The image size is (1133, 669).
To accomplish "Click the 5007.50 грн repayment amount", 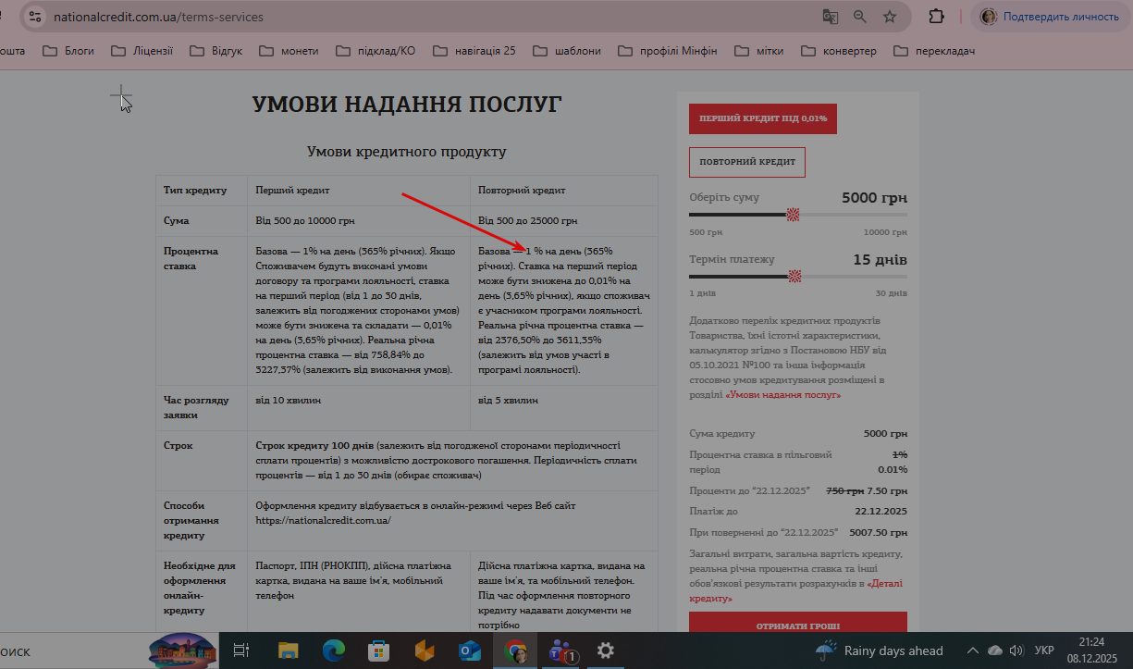I will point(877,532).
